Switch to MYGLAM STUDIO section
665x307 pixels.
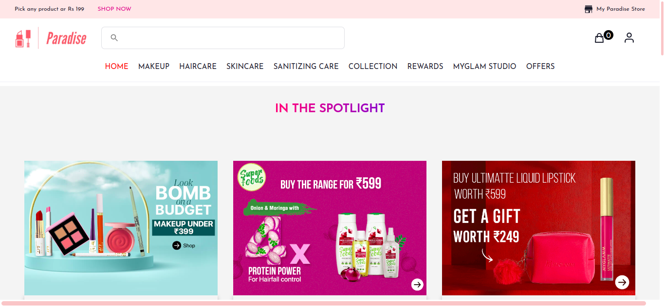pyautogui.click(x=484, y=66)
